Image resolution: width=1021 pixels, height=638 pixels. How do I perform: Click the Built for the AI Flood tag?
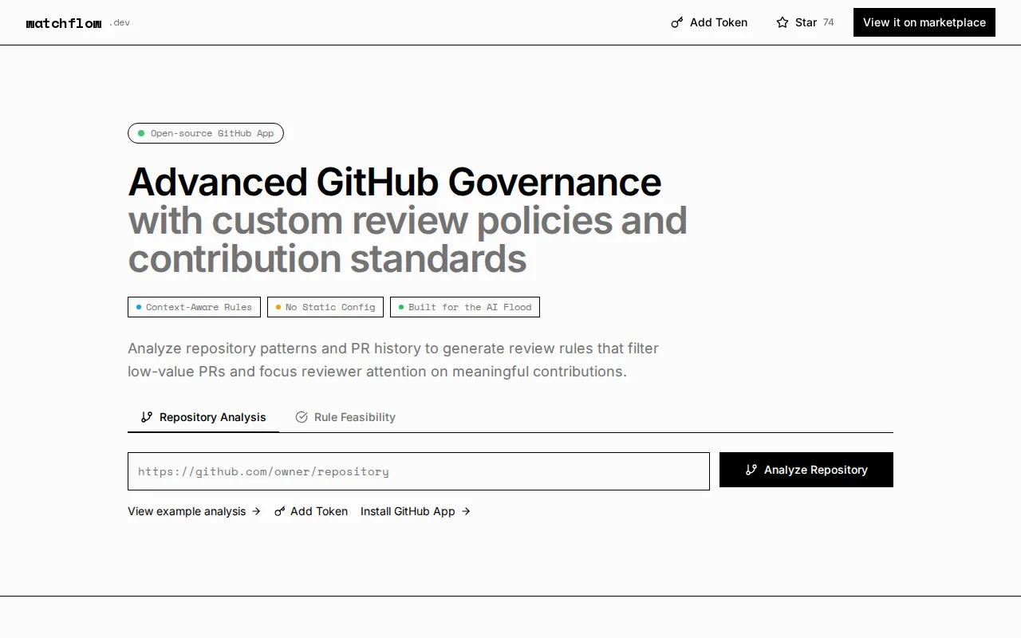[465, 307]
